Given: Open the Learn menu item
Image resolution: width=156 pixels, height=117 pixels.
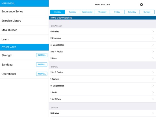Looking at the screenshot, I should click(x=24, y=39).
